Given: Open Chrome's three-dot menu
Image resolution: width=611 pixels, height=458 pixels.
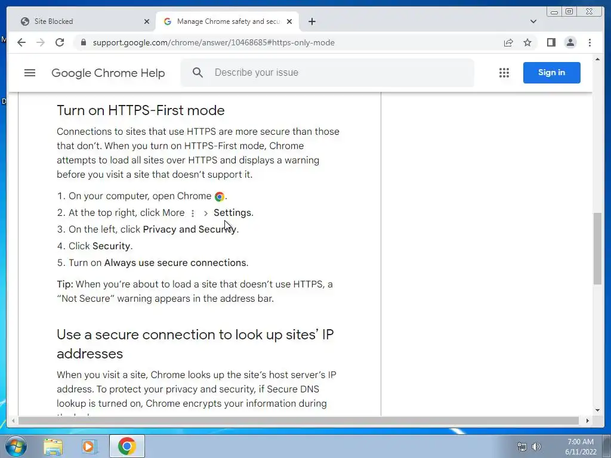Looking at the screenshot, I should [590, 42].
